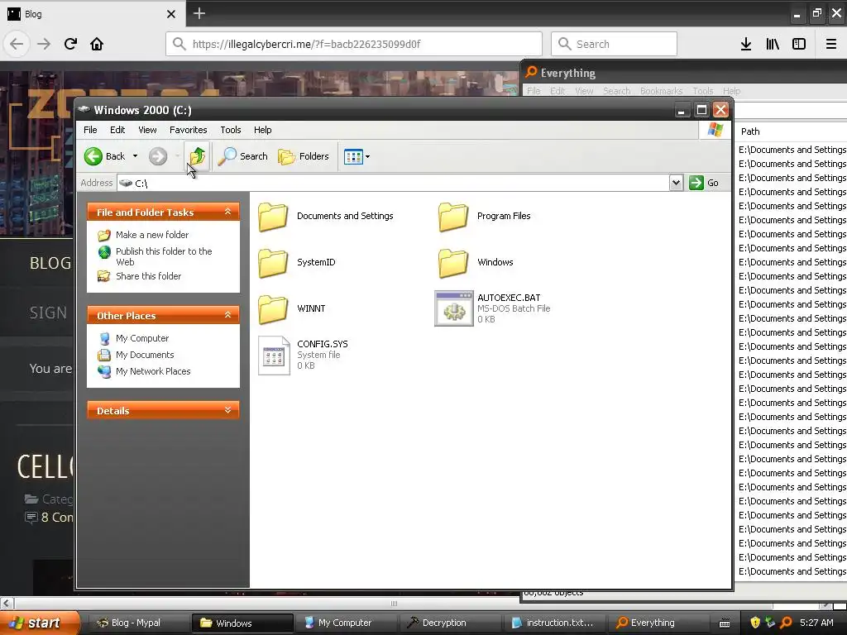This screenshot has width=847, height=635.
Task: Collapse the Other Places panel
Action: pos(228,315)
